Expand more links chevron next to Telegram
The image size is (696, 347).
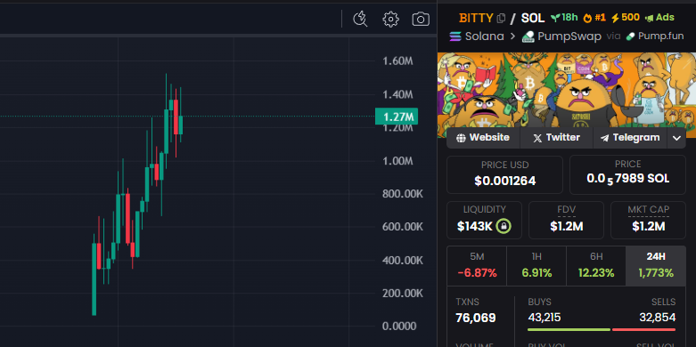coord(676,138)
